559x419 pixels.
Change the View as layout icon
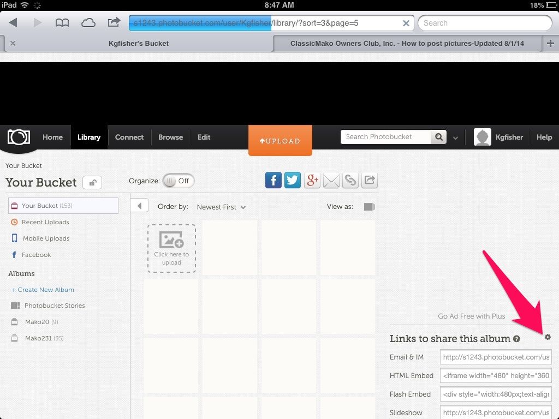coord(370,207)
